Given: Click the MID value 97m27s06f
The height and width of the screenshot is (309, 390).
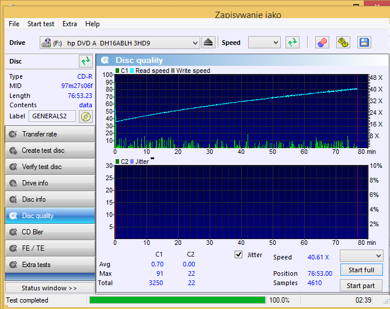Looking at the screenshot, I should (x=77, y=86).
